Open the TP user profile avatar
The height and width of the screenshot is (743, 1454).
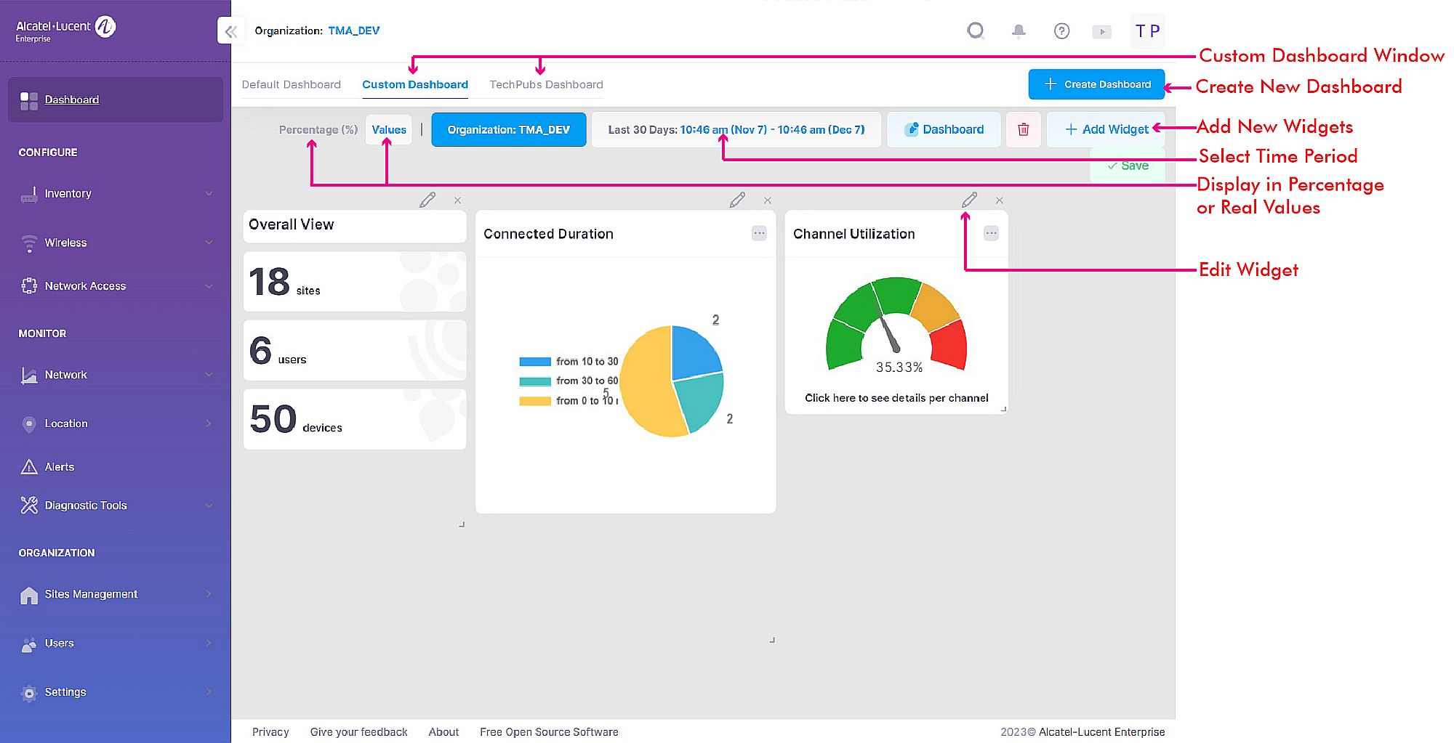pyautogui.click(x=1147, y=31)
